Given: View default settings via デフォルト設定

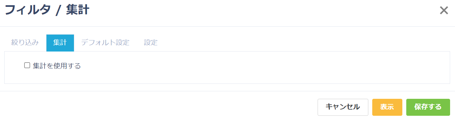Looking at the screenshot, I should (105, 43).
